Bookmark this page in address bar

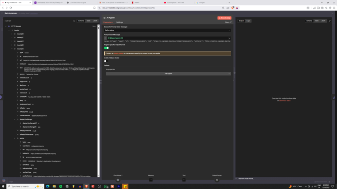(95, 8)
